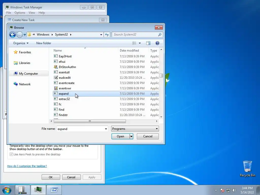The image size is (260, 195).
Task: Toggle the preview pane icon
Action: (148, 43)
